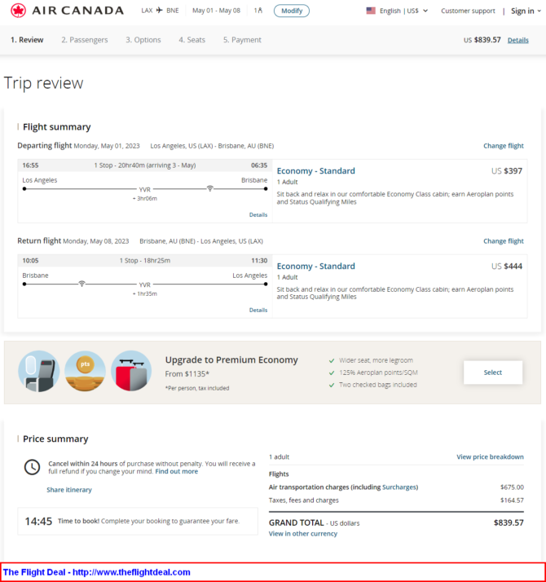Image resolution: width=546 pixels, height=582 pixels.
Task: Click the US $397 departing fare
Action: 507,171
